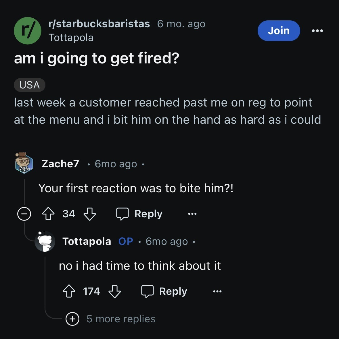Open post author Tottapola's profile

point(71,38)
